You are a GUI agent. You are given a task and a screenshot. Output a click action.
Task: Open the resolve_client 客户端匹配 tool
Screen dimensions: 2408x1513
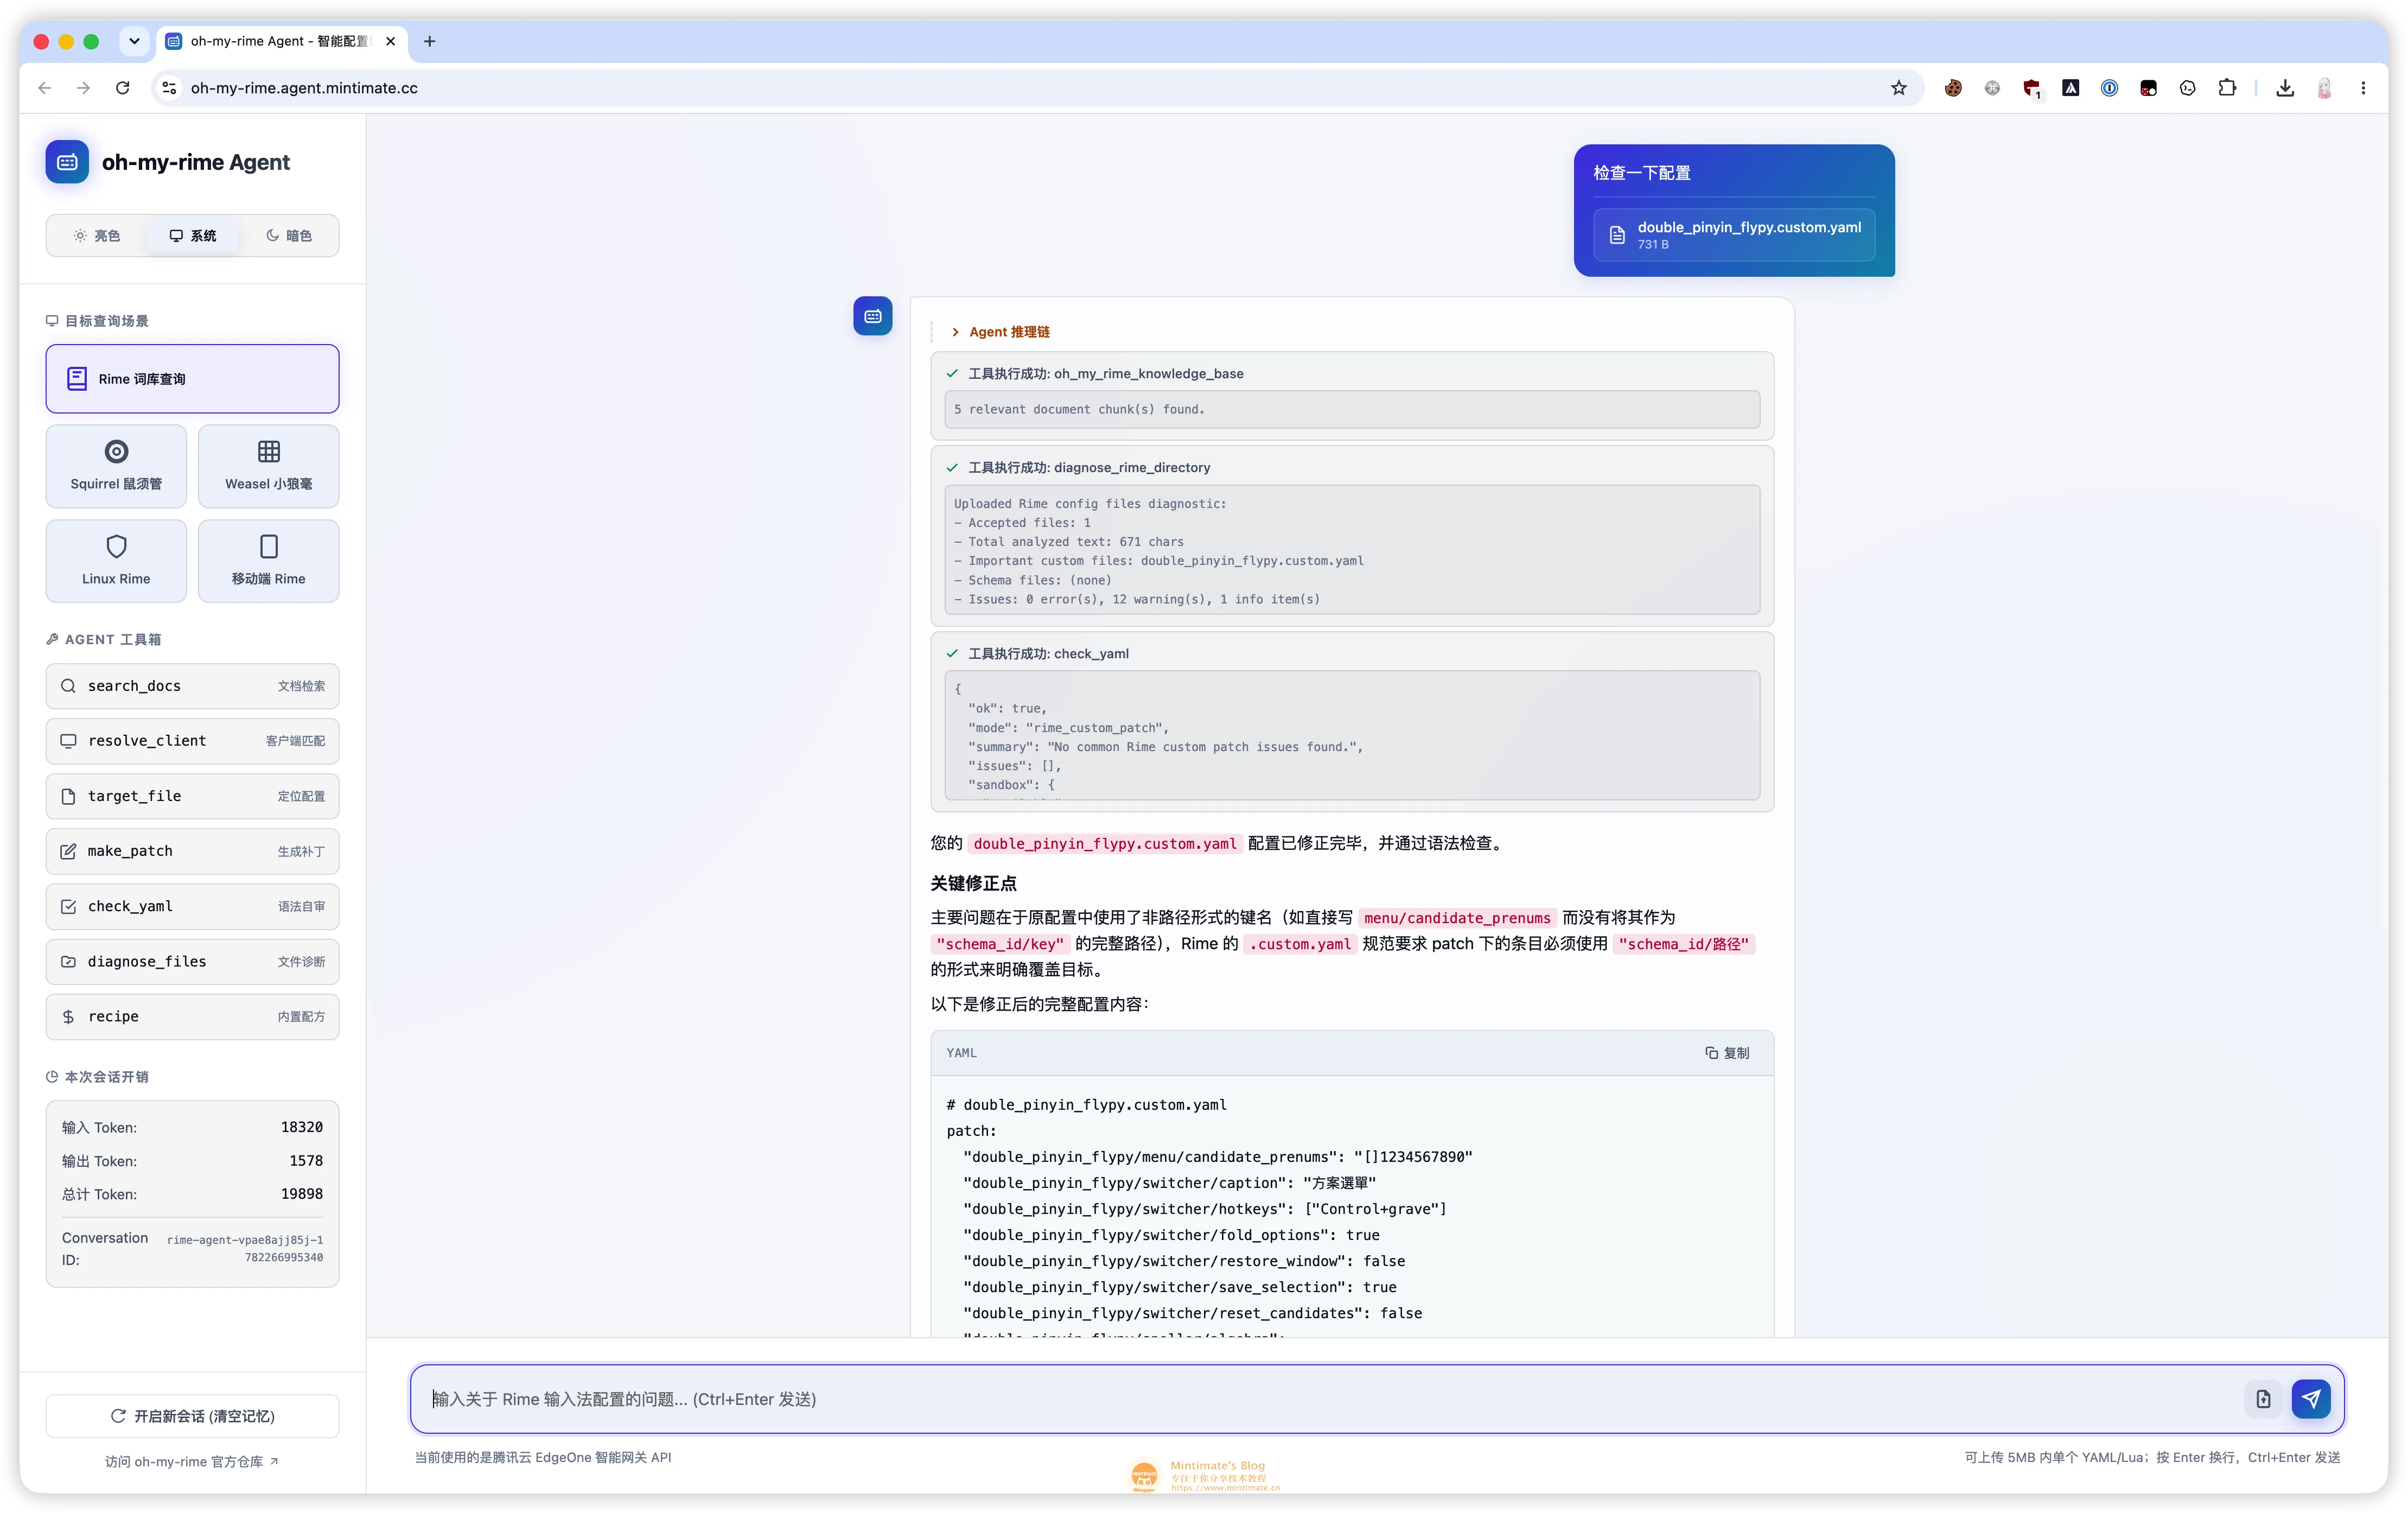(192, 741)
